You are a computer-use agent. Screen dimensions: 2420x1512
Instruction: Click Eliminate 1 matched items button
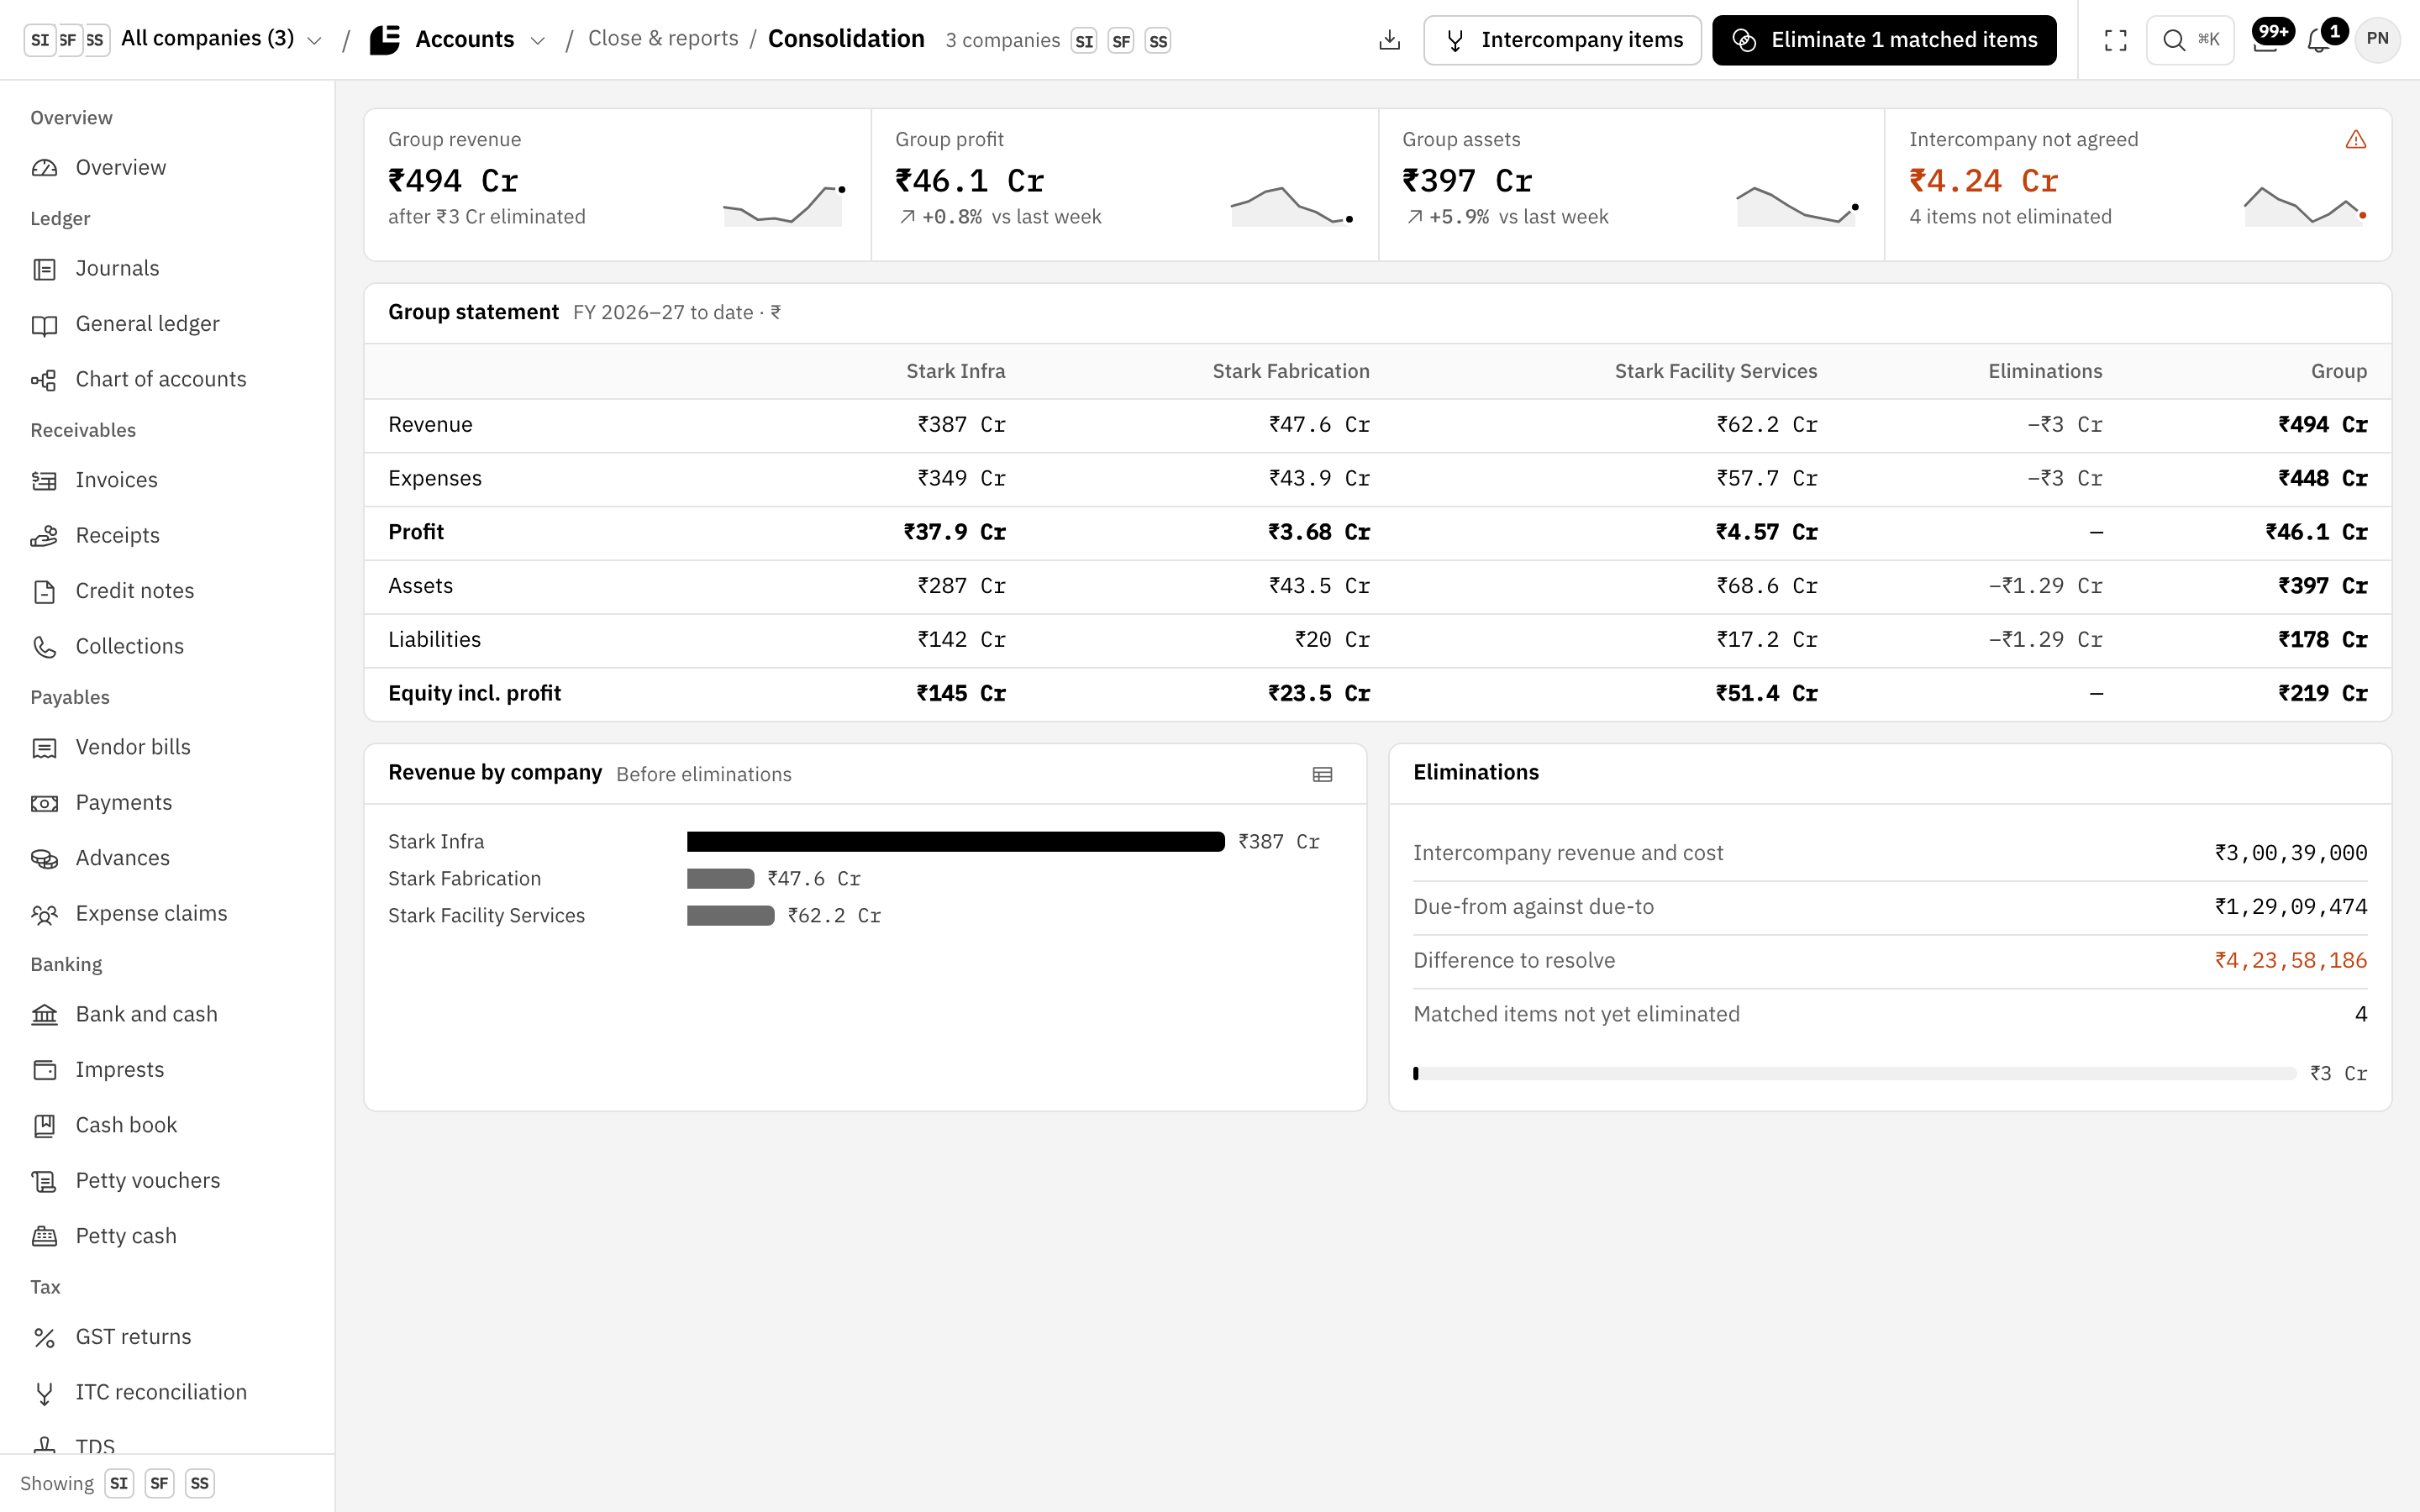pos(1884,40)
